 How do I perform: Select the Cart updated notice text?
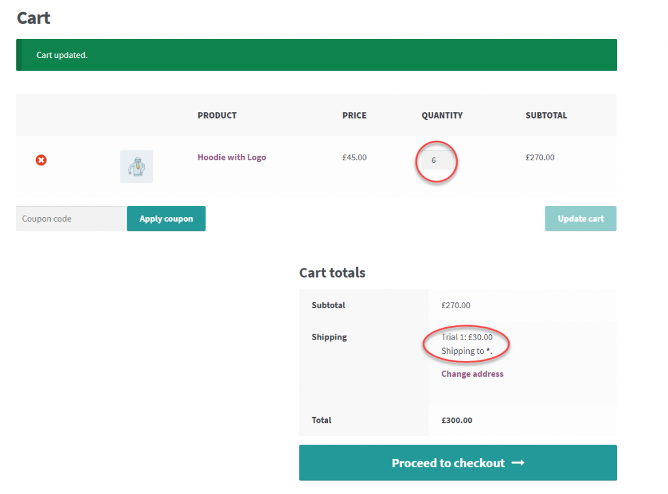tap(62, 55)
